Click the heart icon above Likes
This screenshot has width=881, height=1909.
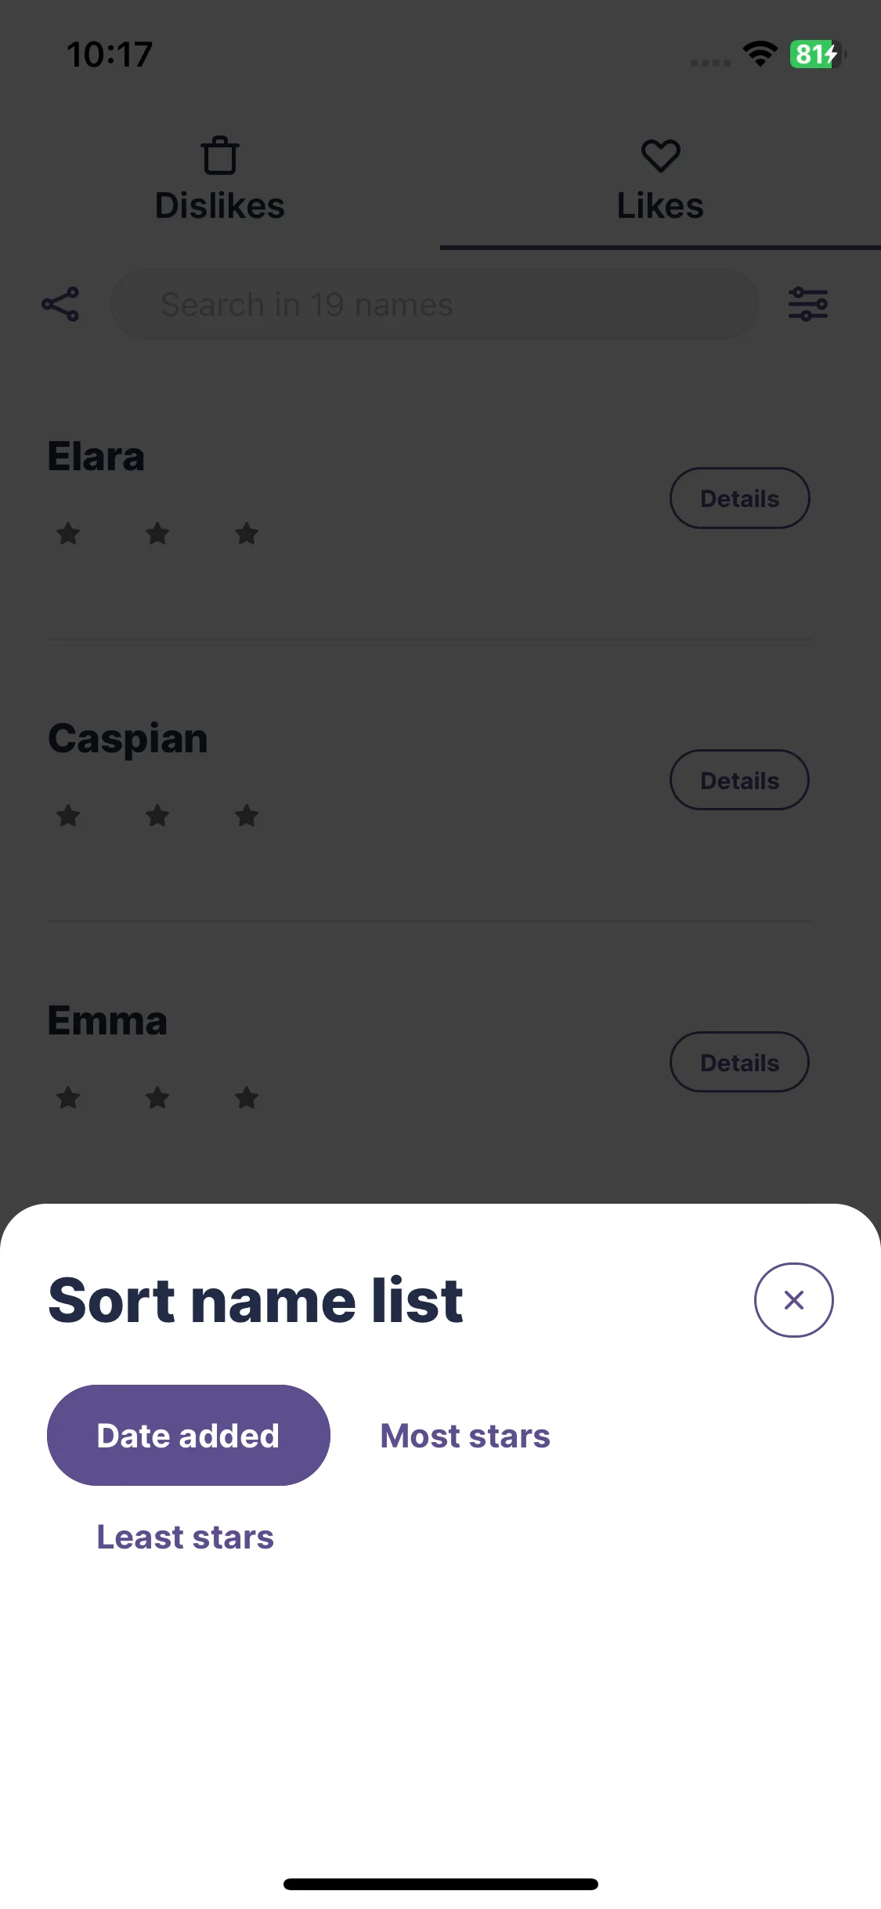(660, 155)
